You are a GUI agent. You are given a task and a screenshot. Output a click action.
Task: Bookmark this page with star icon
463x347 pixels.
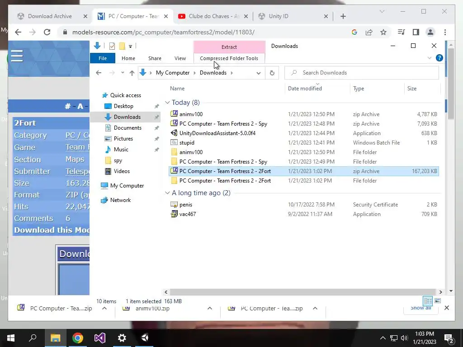click(x=383, y=32)
